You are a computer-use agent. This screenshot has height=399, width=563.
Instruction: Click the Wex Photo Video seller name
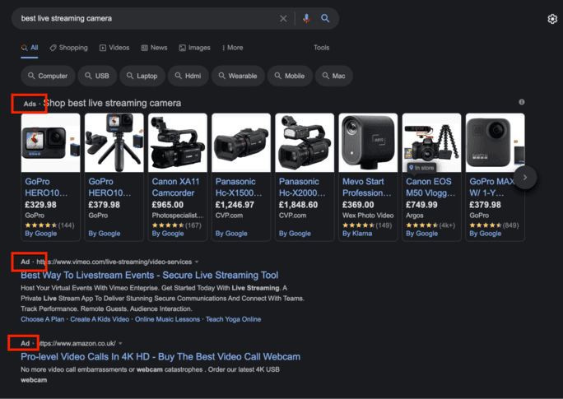point(368,216)
